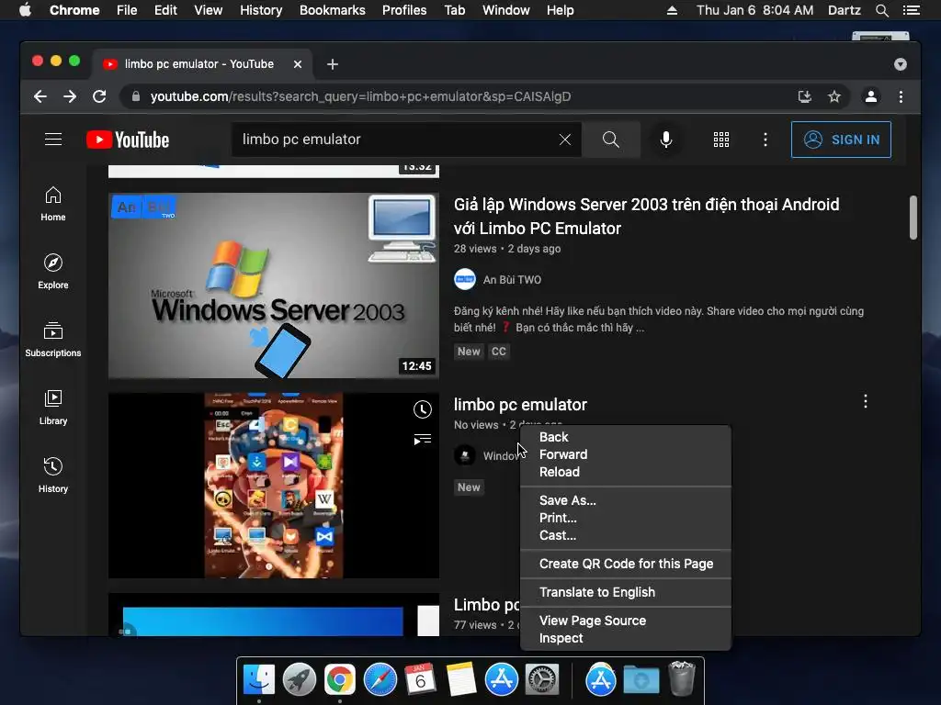Choose Inspect in the context menu
This screenshot has width=941, height=705.
coord(626,639)
